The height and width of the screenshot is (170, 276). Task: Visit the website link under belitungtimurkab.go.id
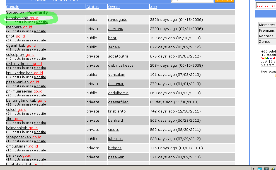coord(40,104)
